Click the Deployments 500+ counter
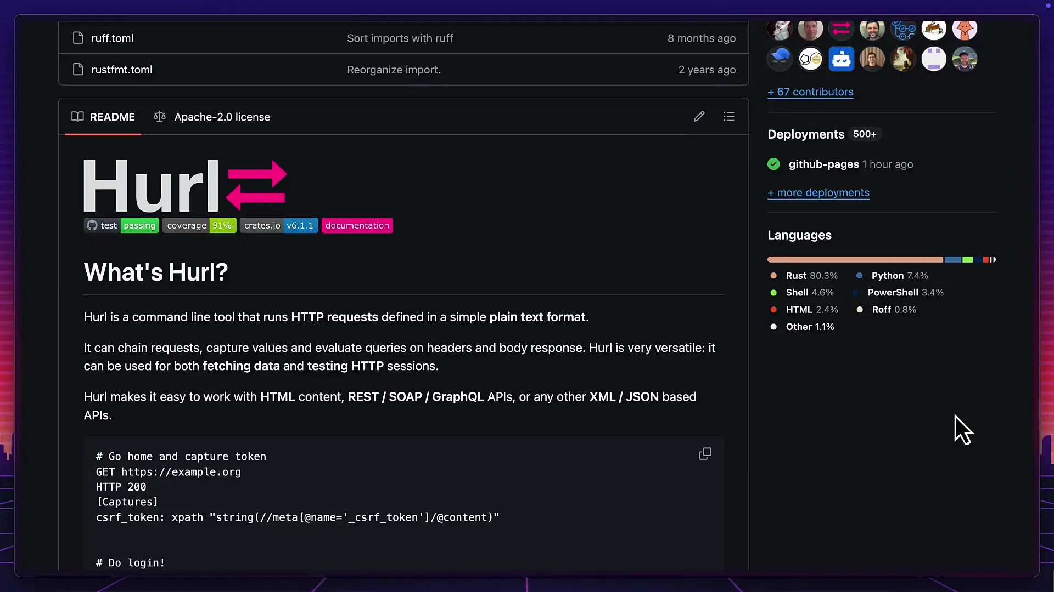 [x=865, y=134]
